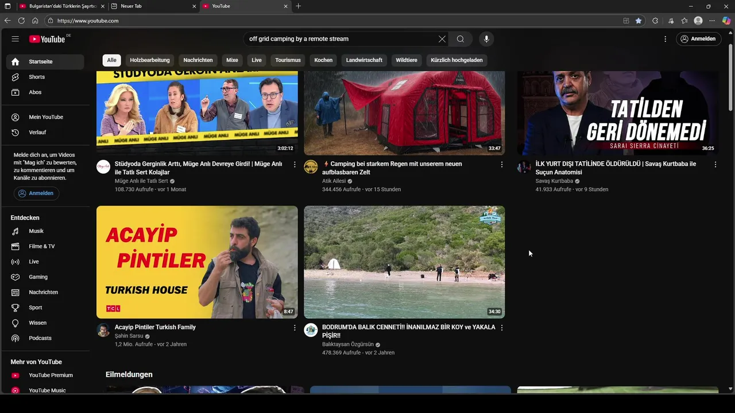Open Wissen under Entdecken

pyautogui.click(x=46, y=323)
